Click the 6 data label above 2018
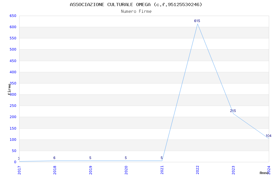Screen dimensions: 272x176 tap(54, 158)
